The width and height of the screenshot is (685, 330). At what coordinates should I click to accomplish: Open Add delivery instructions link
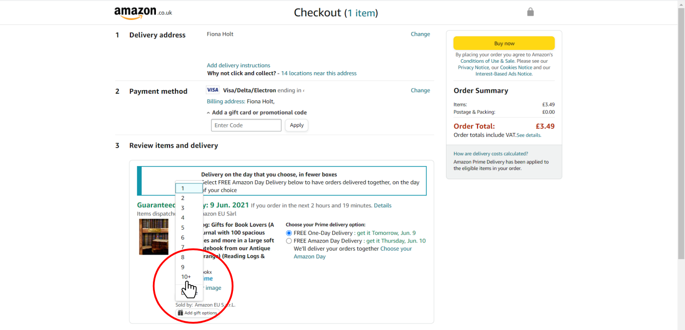click(x=238, y=65)
